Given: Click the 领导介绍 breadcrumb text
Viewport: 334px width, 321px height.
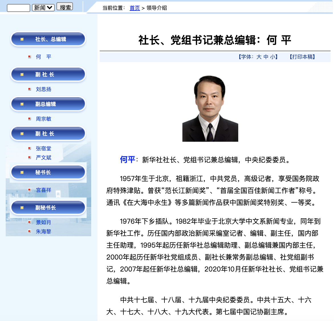Looking at the screenshot, I should tap(156, 8).
